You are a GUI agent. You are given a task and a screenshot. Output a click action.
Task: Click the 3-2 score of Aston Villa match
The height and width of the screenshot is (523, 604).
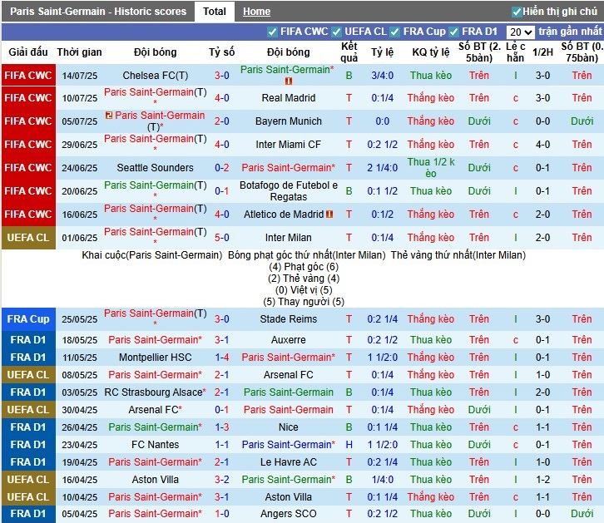(x=222, y=480)
